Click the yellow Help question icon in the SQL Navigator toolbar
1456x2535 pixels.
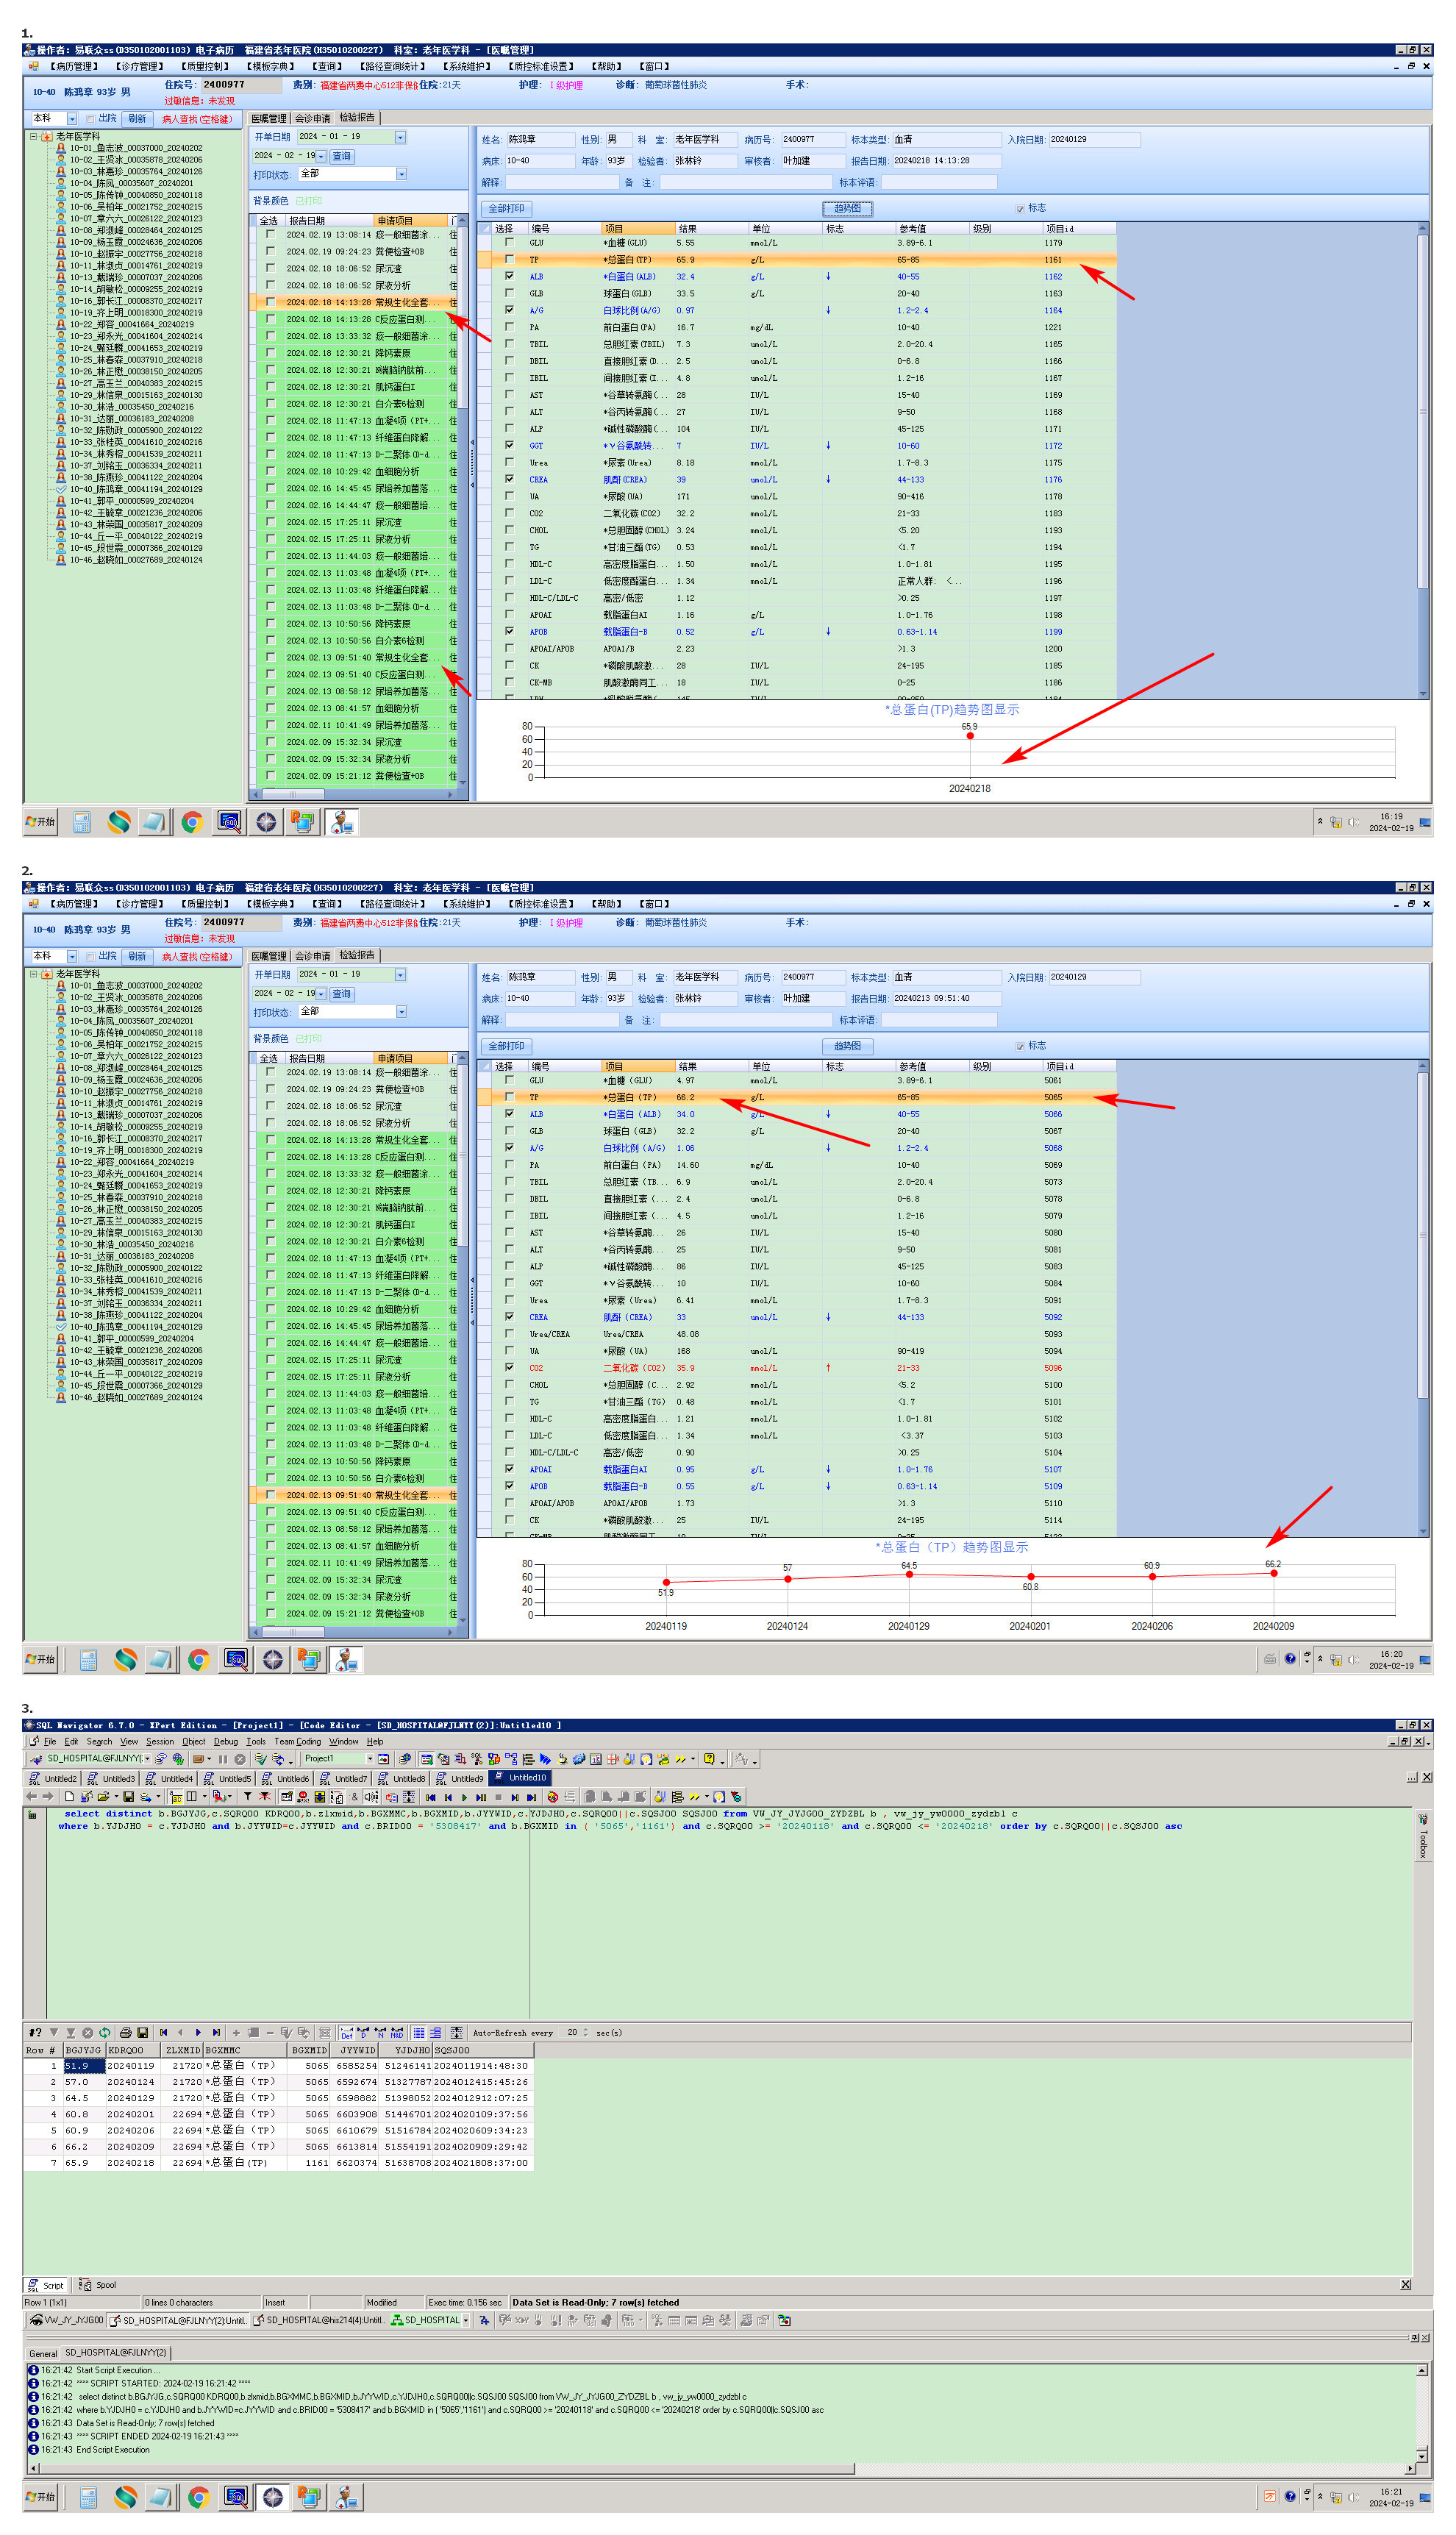coord(709,1759)
